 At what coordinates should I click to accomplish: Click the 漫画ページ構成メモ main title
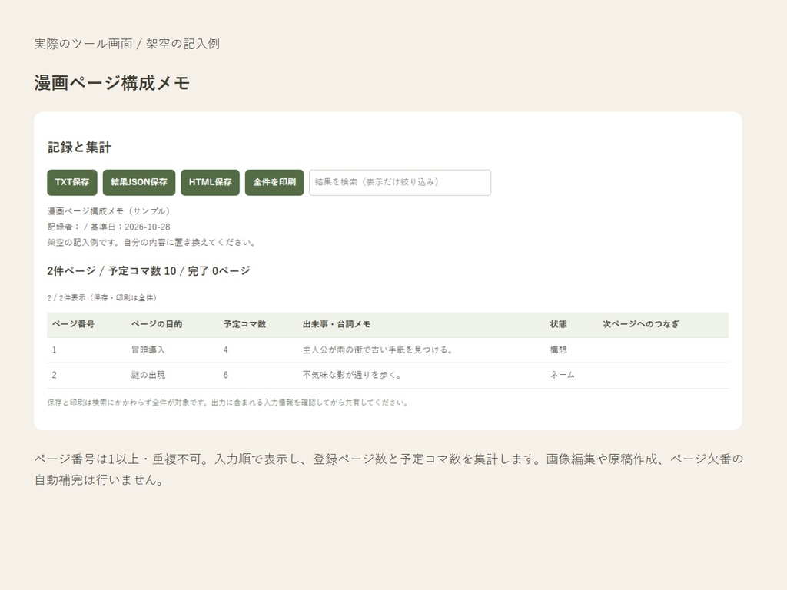click(111, 83)
